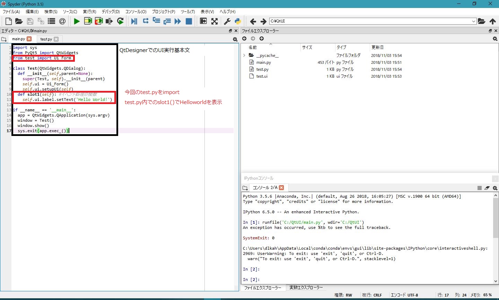Image resolution: width=499 pixels, height=300 pixels.
Task: Open the working directory dropdown arrow
Action: pyautogui.click(x=474, y=21)
